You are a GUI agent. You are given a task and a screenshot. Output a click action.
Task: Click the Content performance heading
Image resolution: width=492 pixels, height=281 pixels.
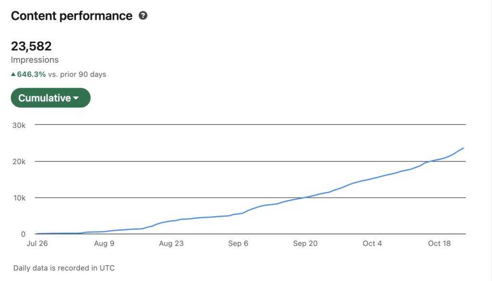click(72, 16)
